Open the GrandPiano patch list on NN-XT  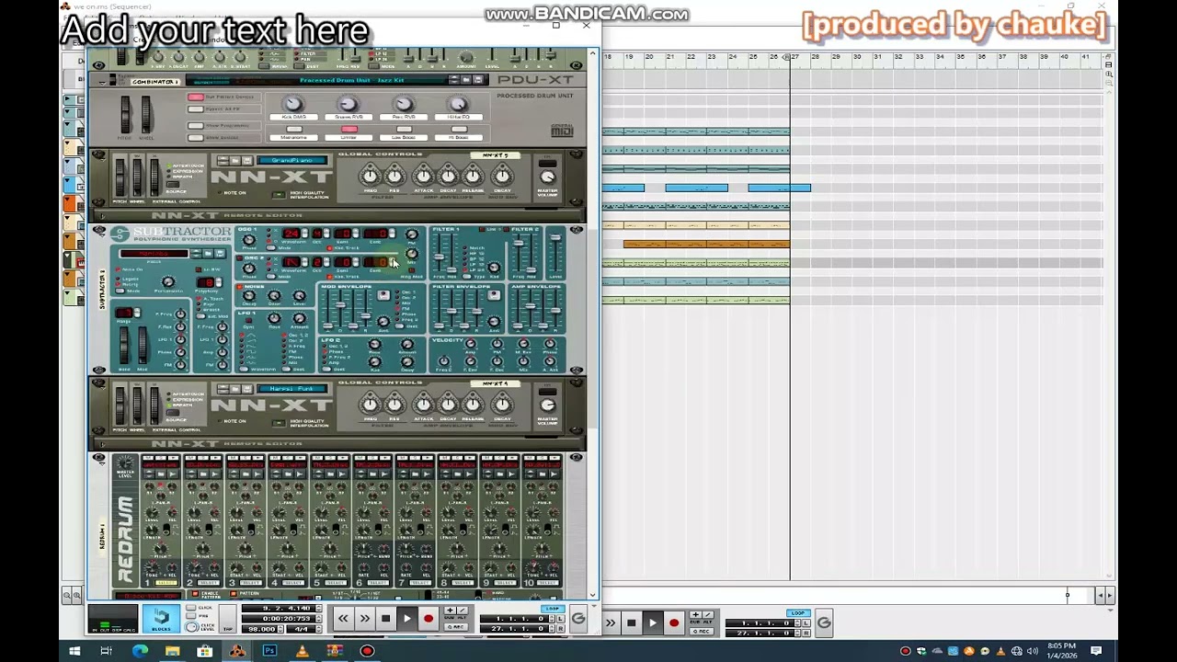point(292,160)
